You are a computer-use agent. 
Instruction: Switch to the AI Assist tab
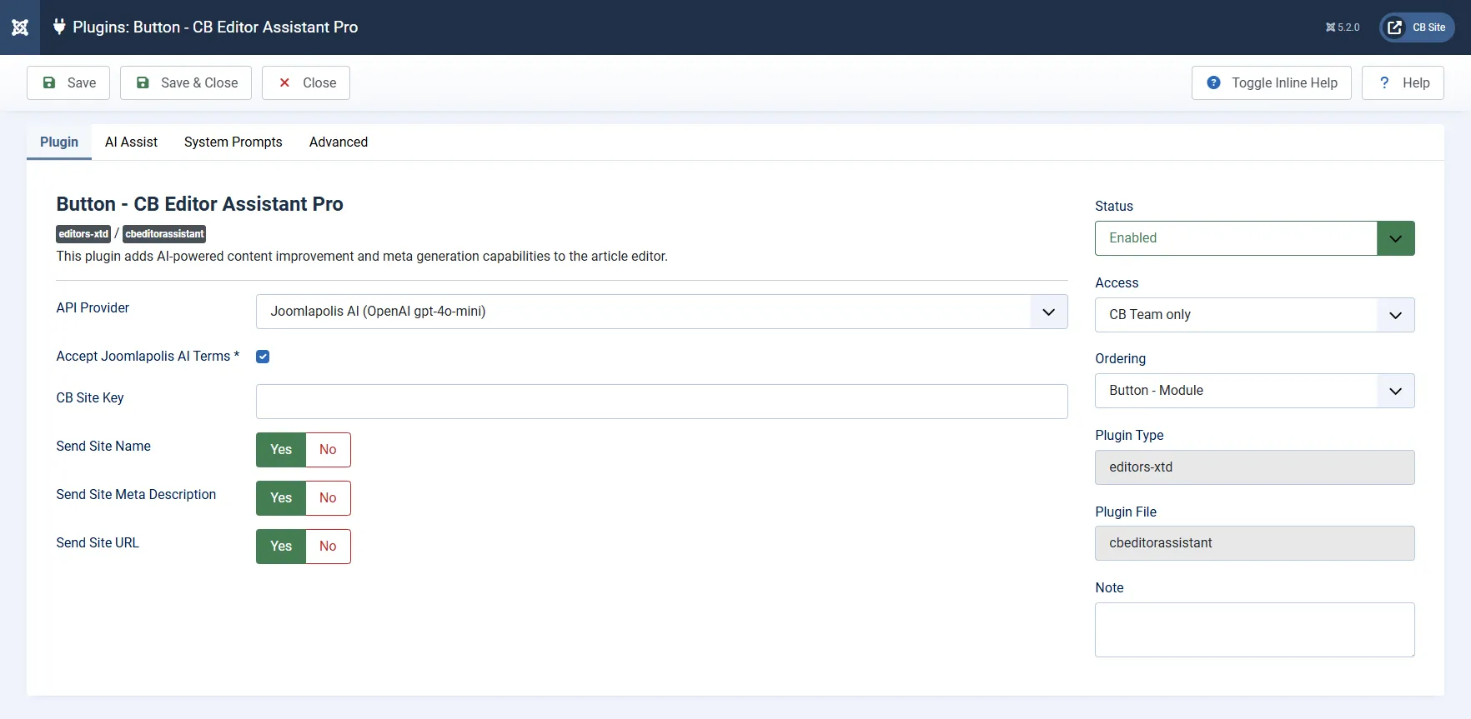click(x=131, y=142)
